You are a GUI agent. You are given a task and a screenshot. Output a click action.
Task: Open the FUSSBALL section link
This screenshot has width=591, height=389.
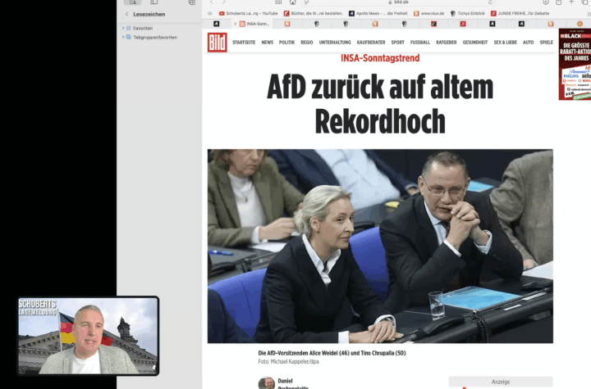click(x=420, y=42)
